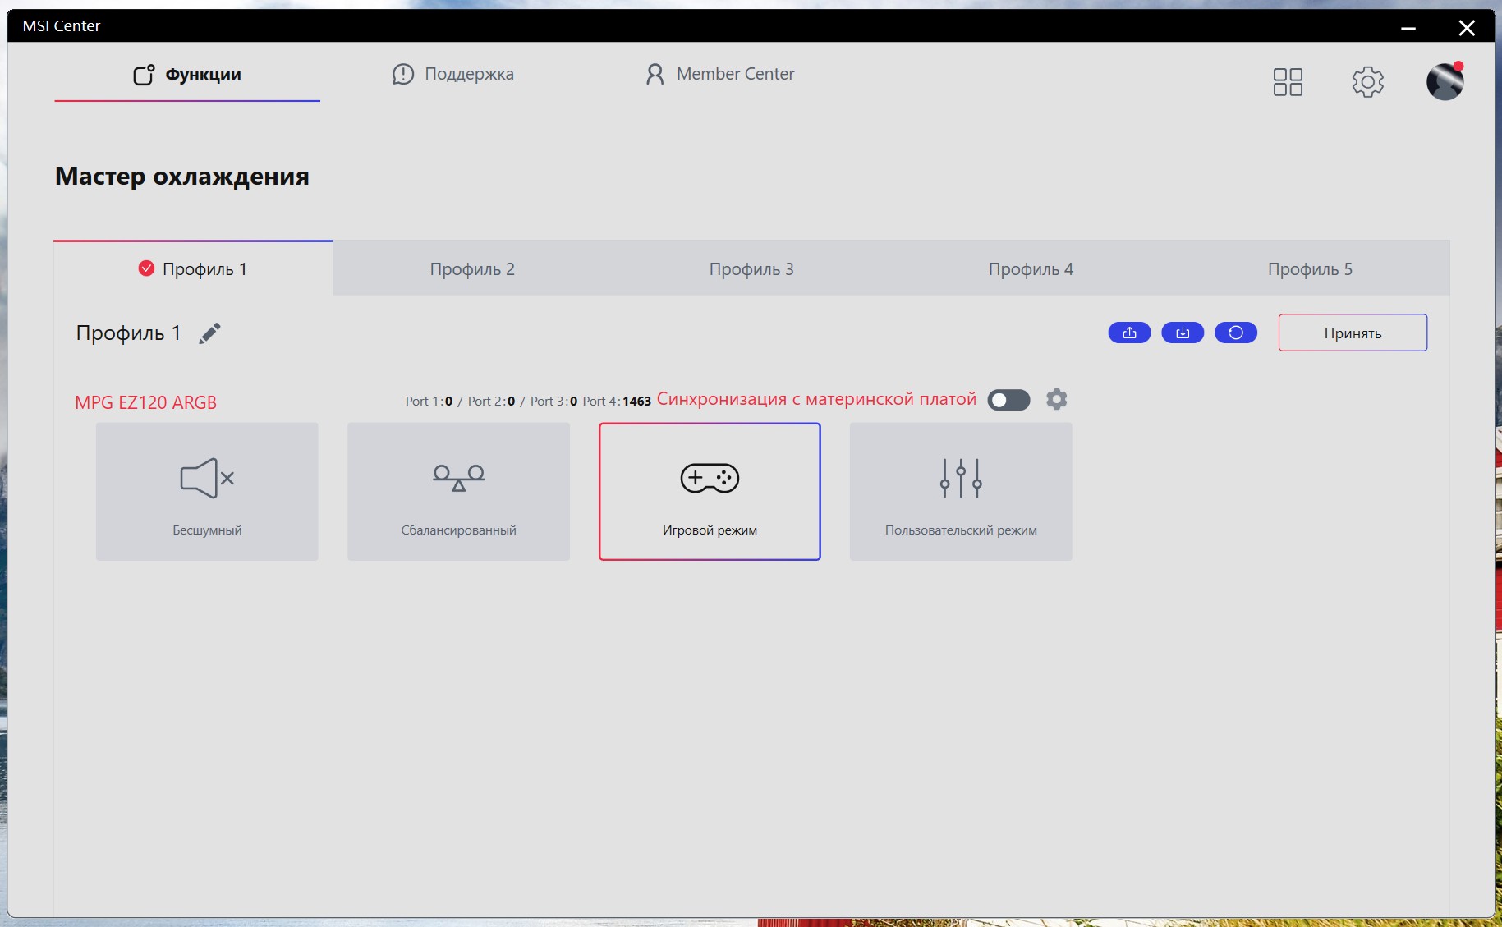
Task: Click the user avatar profile picture
Action: pyautogui.click(x=1445, y=81)
